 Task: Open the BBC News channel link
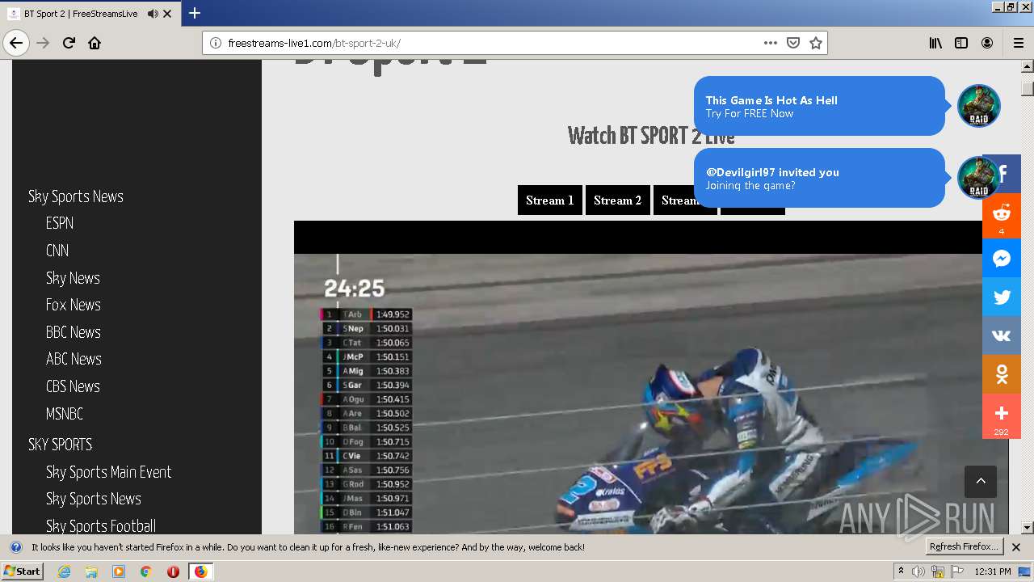click(74, 332)
